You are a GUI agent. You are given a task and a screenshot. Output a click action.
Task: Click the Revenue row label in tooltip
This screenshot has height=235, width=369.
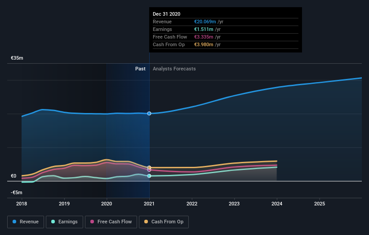coord(162,22)
